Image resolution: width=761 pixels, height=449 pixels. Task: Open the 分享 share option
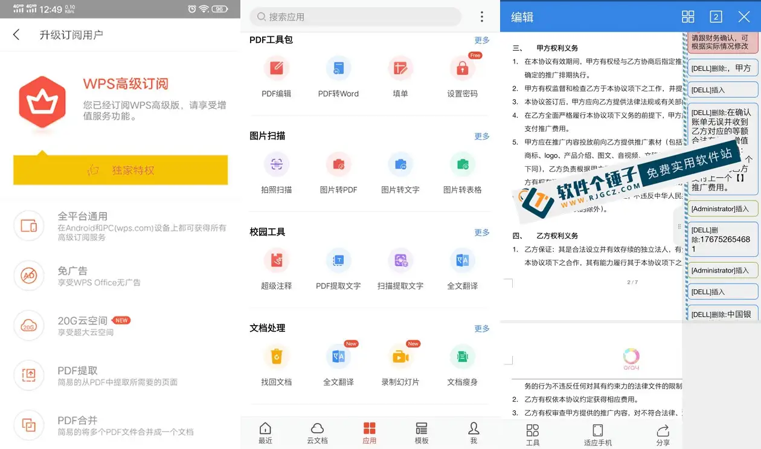click(x=663, y=434)
